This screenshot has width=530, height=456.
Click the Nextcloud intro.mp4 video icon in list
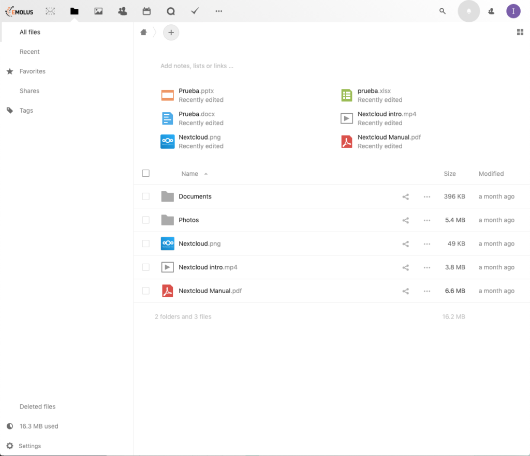point(167,267)
